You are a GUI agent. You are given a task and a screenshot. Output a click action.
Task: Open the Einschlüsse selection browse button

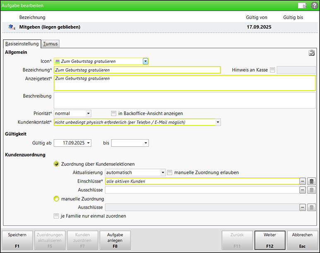(303, 181)
